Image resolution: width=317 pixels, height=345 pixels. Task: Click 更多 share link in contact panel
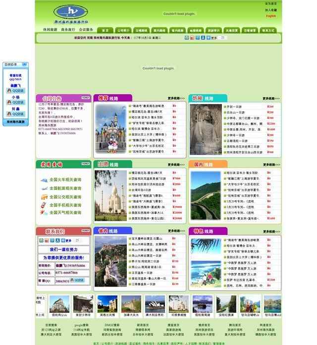pyautogui.click(x=68, y=241)
